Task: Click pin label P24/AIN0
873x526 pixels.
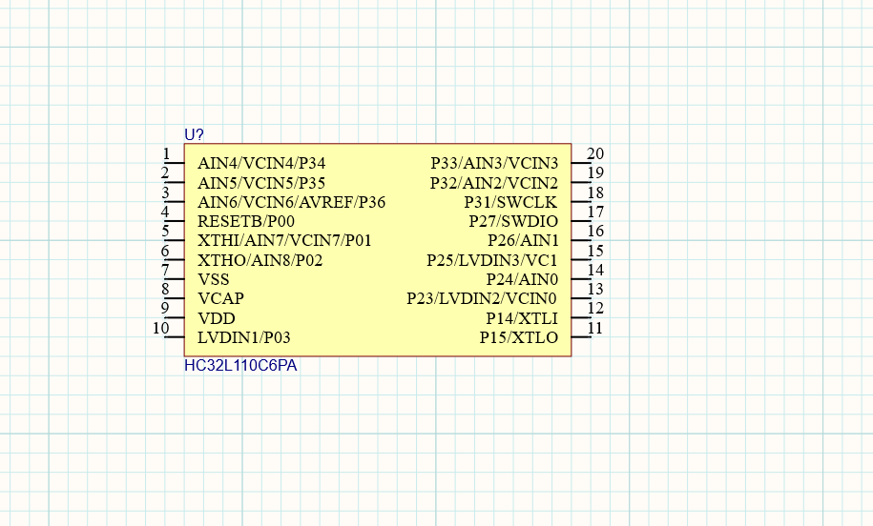Action: (522, 279)
